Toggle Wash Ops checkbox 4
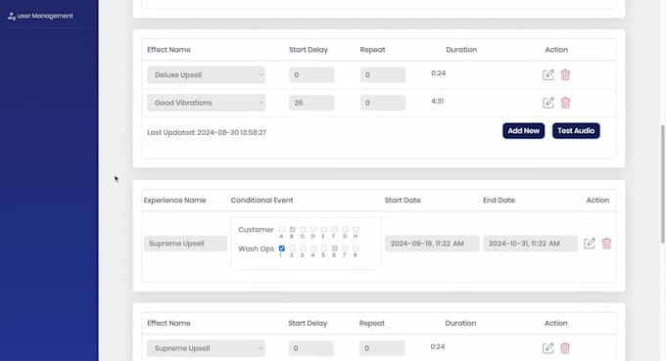The height and width of the screenshot is (361, 666). (313, 248)
